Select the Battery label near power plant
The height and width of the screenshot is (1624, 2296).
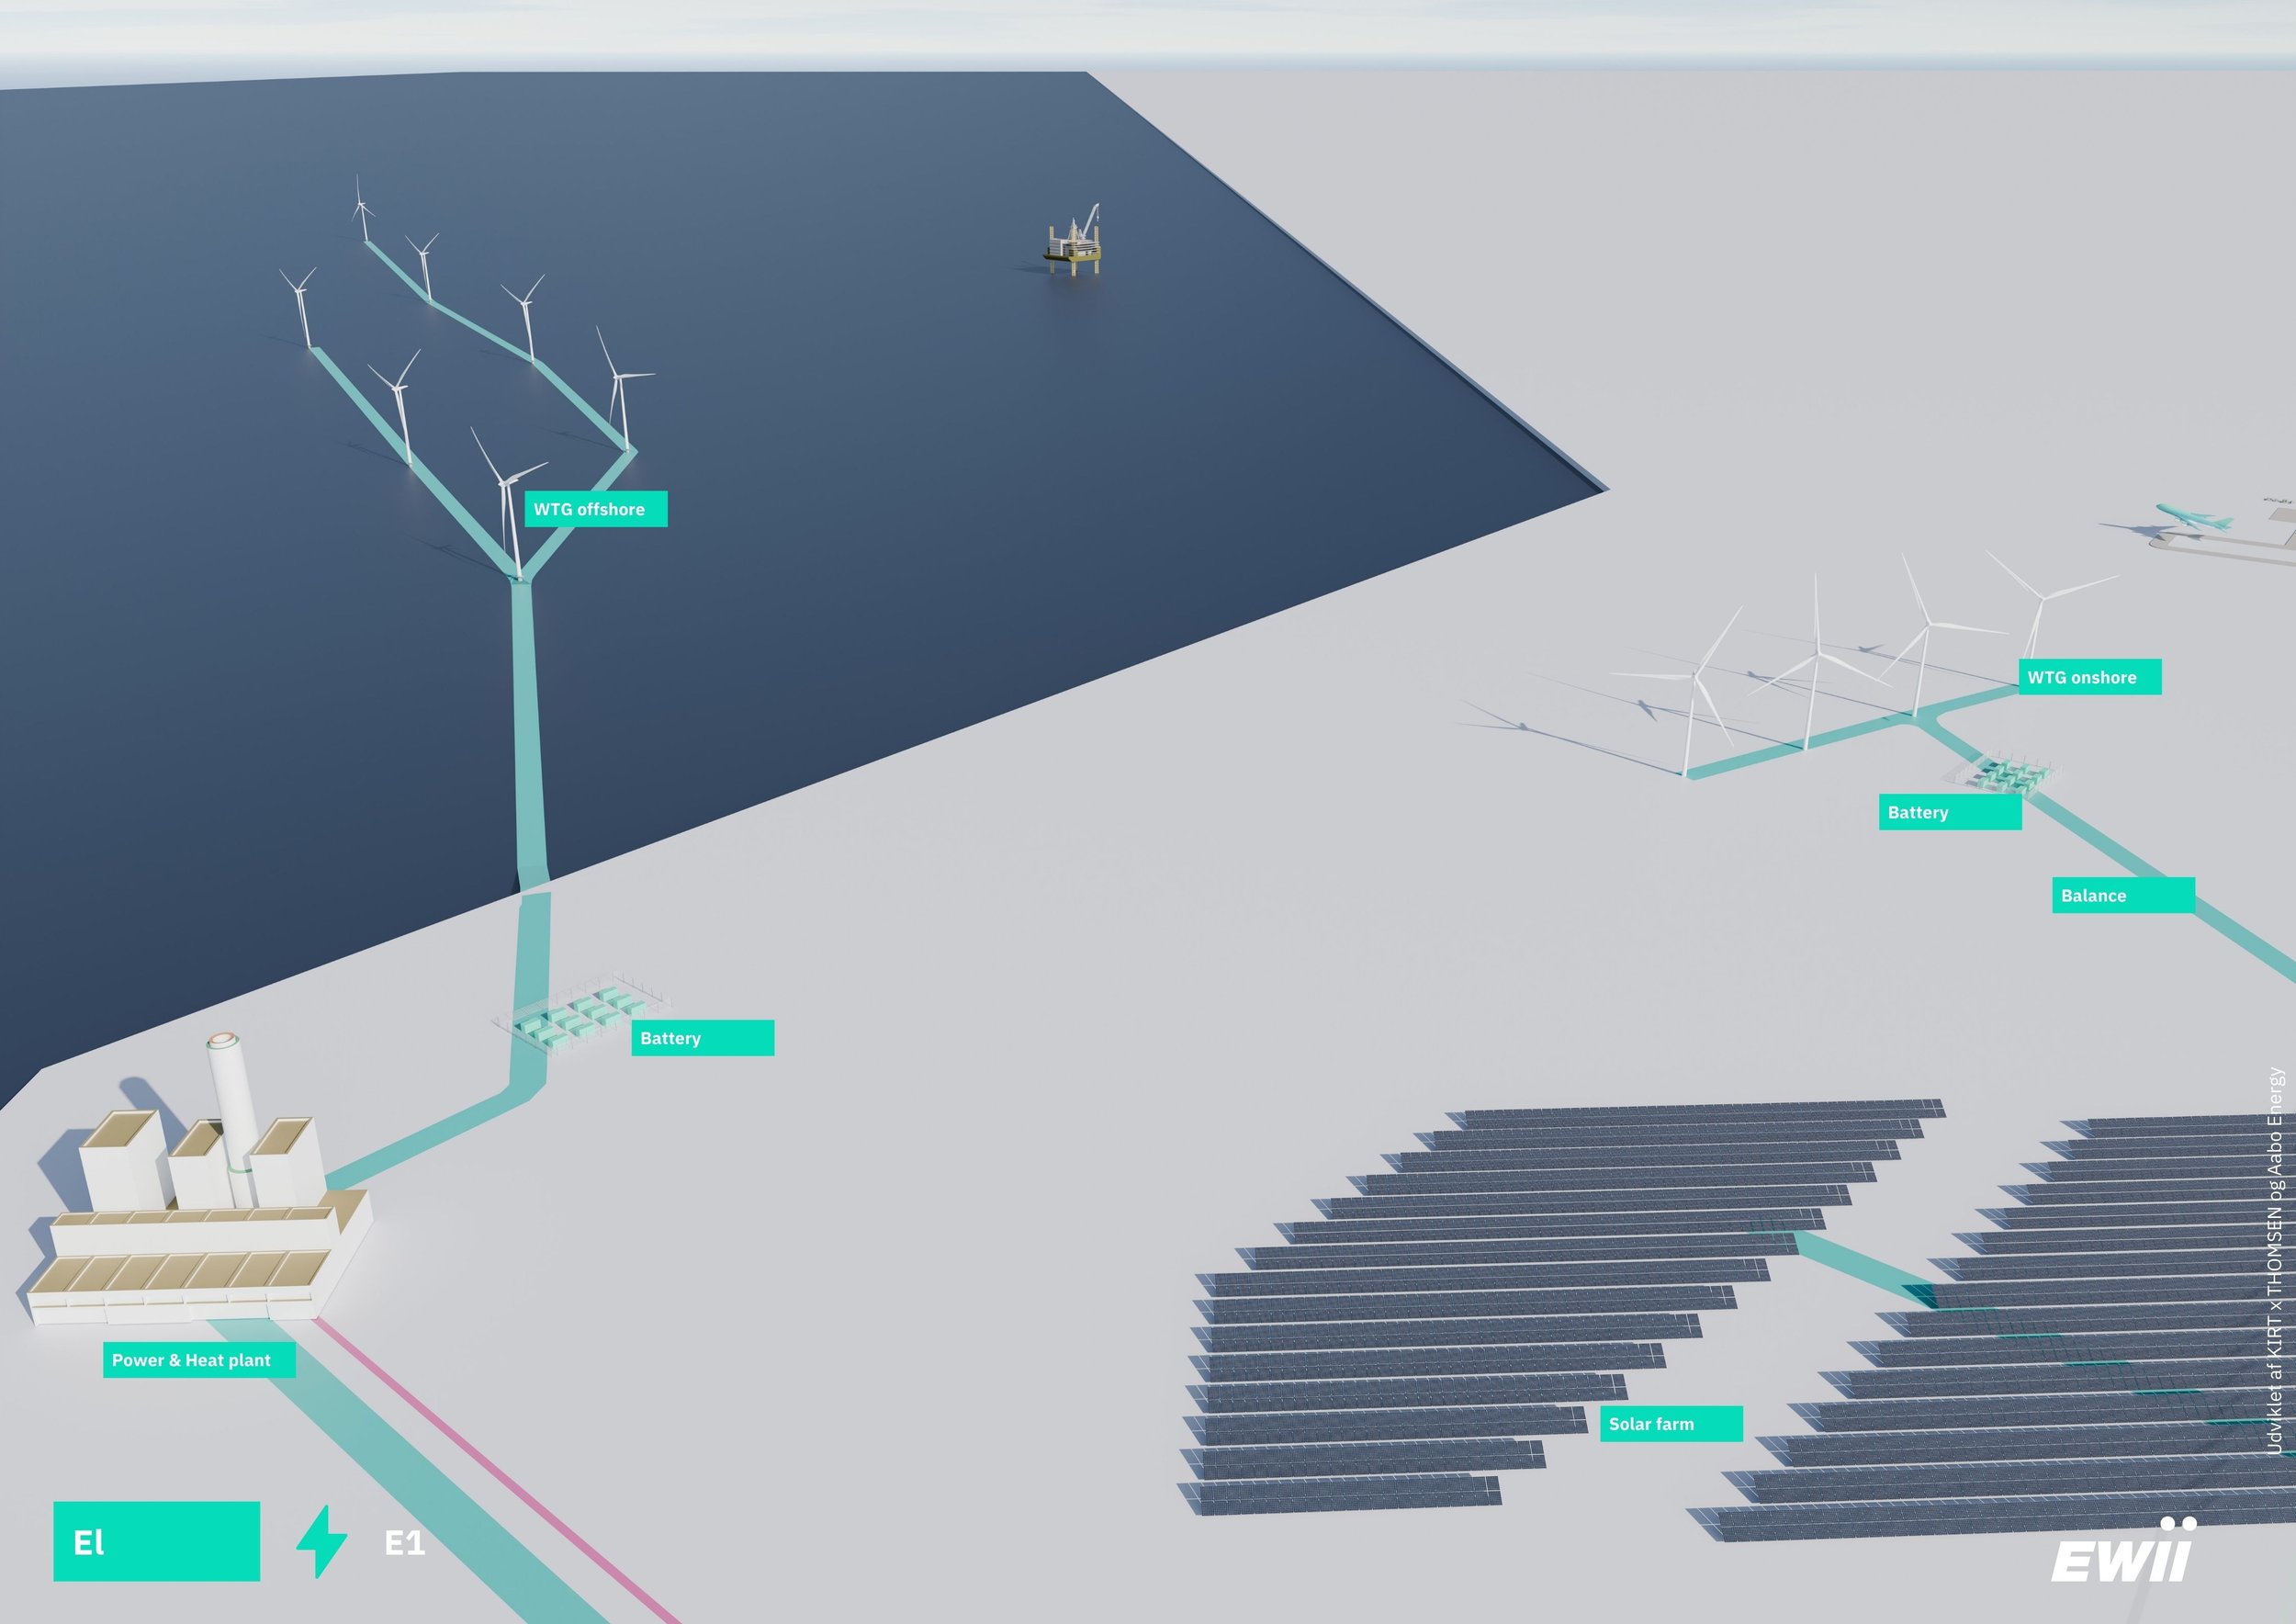[x=702, y=1038]
